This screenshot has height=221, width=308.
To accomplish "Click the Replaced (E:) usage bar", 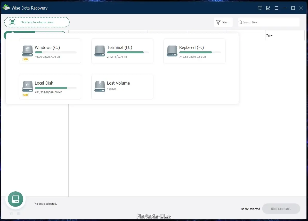I will (200, 52).
